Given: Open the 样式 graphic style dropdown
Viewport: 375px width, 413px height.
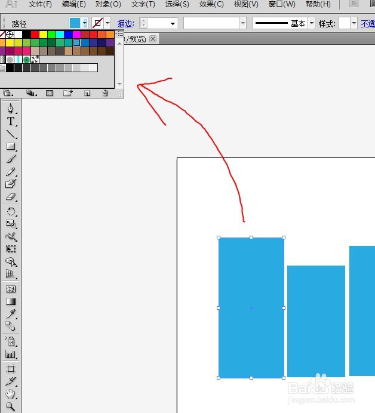Looking at the screenshot, I should (x=354, y=23).
